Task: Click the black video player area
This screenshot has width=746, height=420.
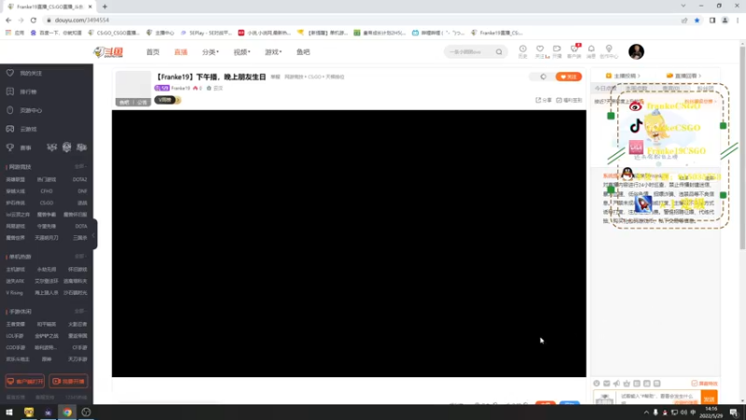Action: point(349,244)
